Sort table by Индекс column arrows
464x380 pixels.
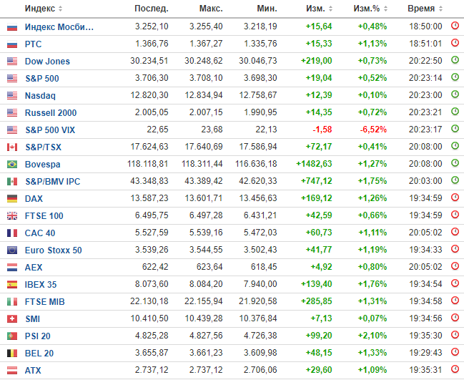point(60,9)
